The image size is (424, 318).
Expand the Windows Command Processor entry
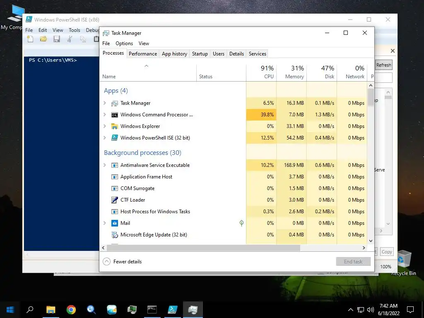(105, 115)
